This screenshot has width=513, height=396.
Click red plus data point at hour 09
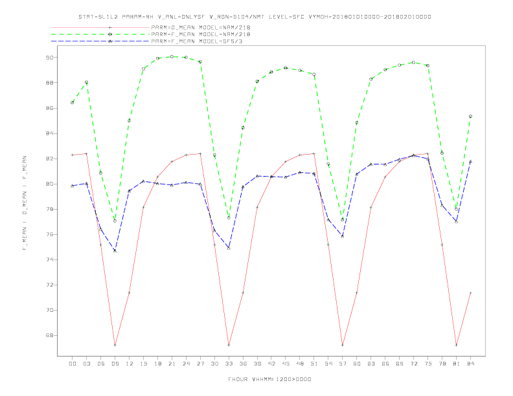(115, 345)
